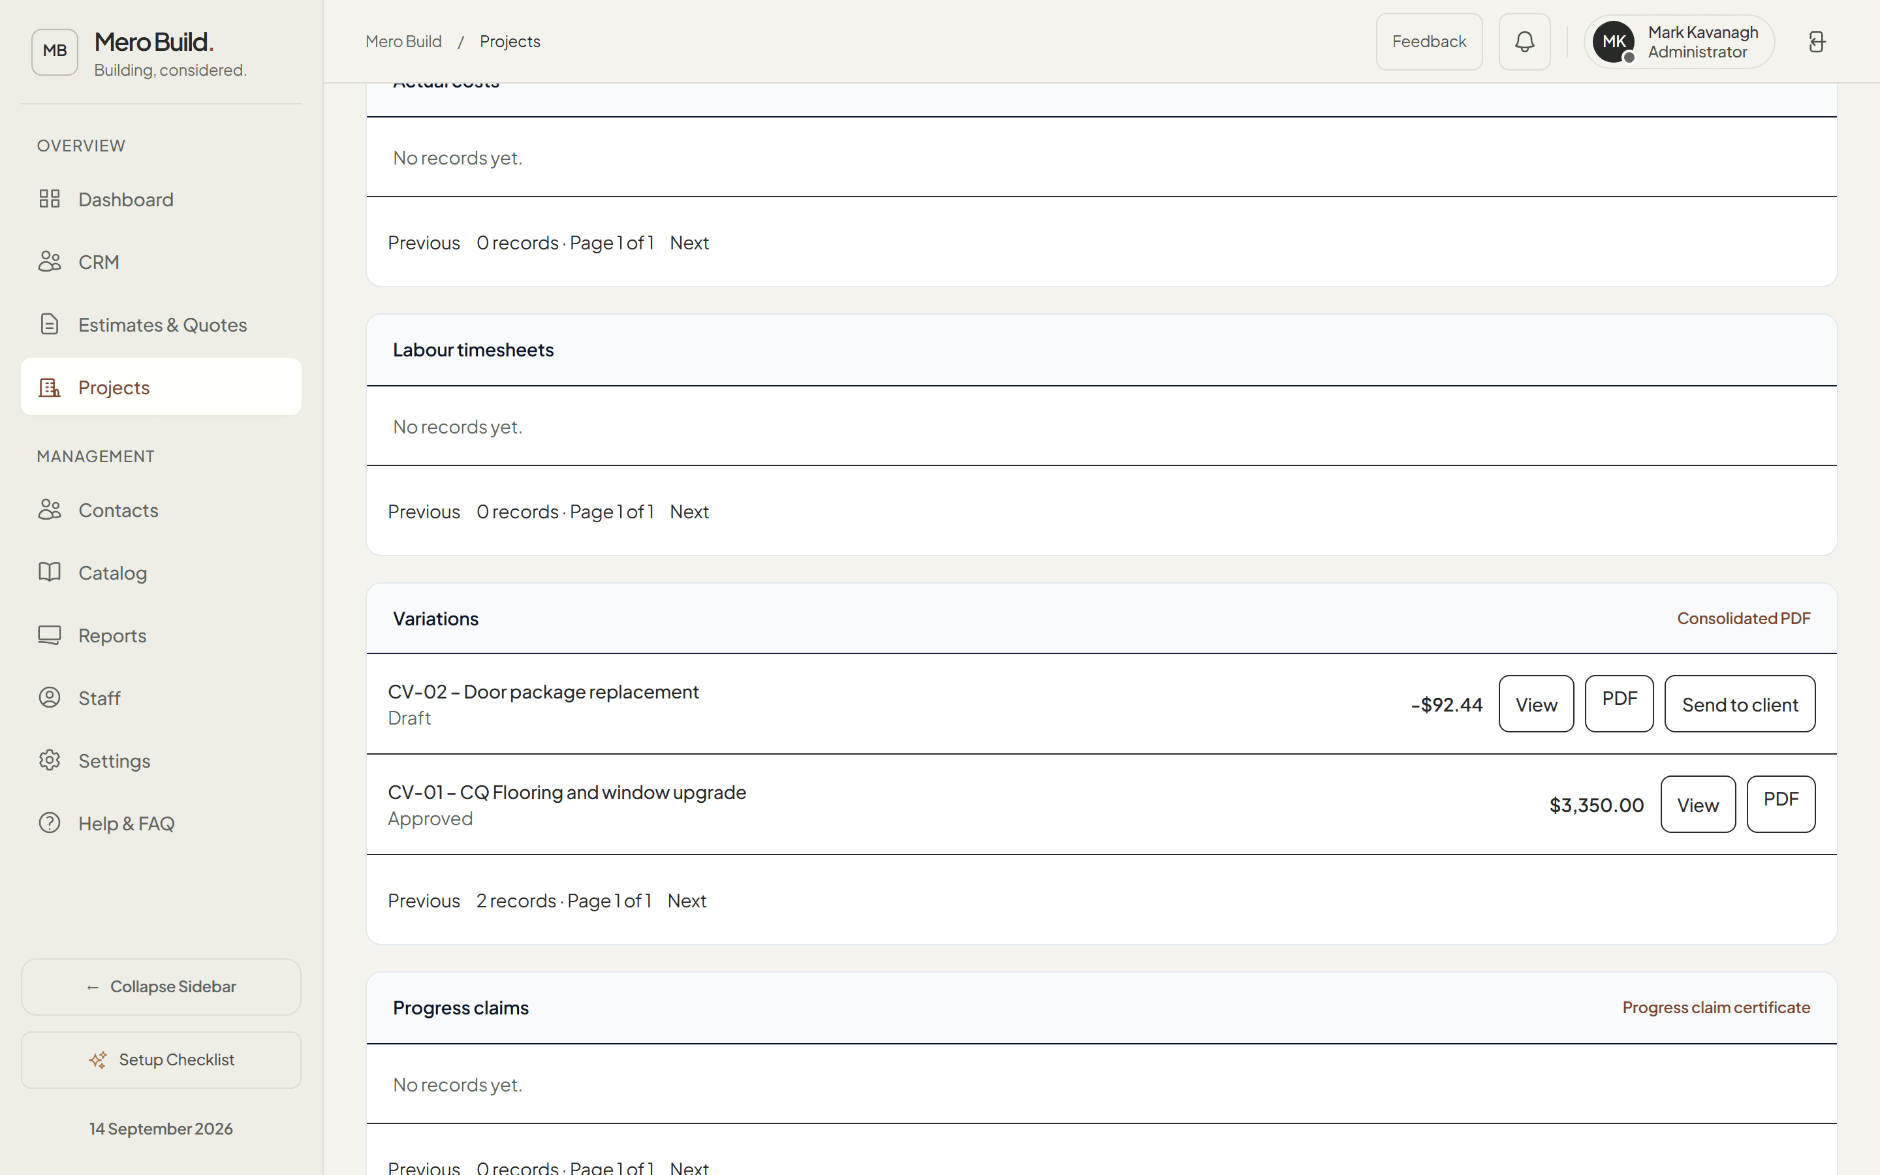The image size is (1880, 1175).
Task: Click the Catalog book icon
Action: [50, 572]
